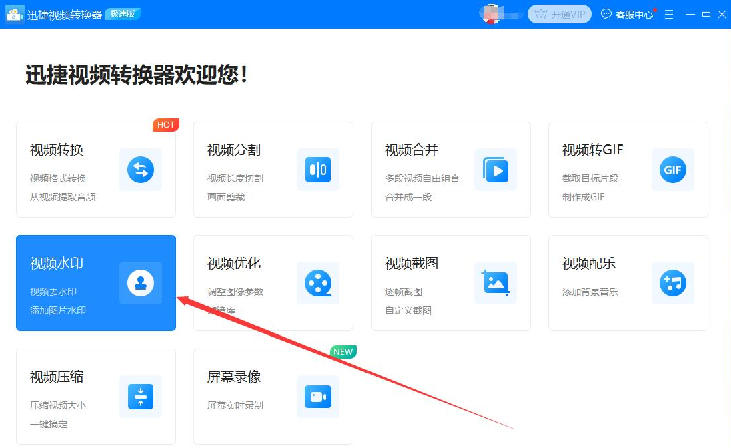Click the round GIF icon

(673, 170)
